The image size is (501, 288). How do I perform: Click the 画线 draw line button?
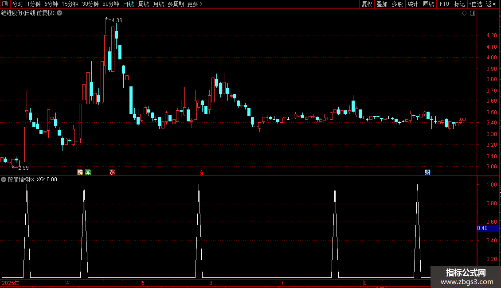[428, 4]
